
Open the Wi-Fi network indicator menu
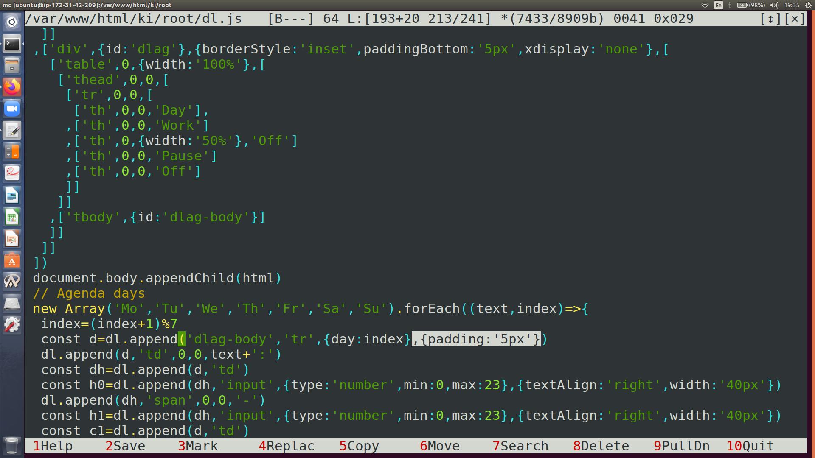(705, 5)
